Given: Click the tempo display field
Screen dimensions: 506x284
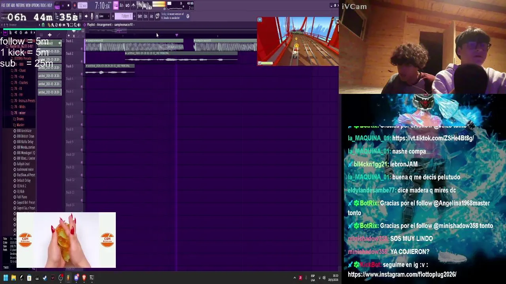Looking at the screenshot, I should [82, 6].
